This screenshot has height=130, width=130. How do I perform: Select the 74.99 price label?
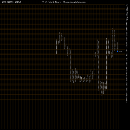tap(120, 51)
